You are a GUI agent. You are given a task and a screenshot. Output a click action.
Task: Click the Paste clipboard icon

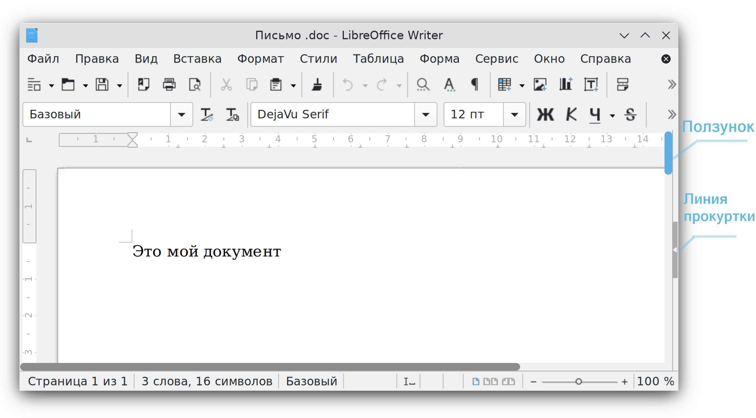point(276,85)
